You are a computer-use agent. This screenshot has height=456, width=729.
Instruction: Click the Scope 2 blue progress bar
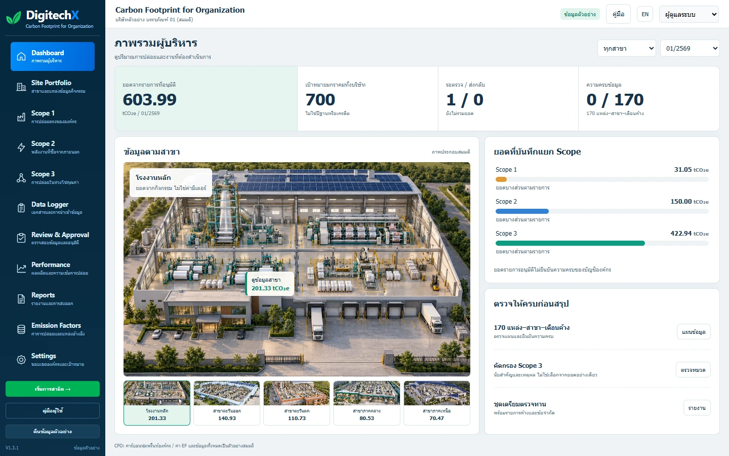click(522, 211)
